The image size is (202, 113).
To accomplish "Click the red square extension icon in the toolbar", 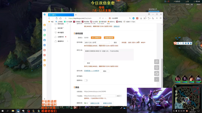I will tap(137, 18).
